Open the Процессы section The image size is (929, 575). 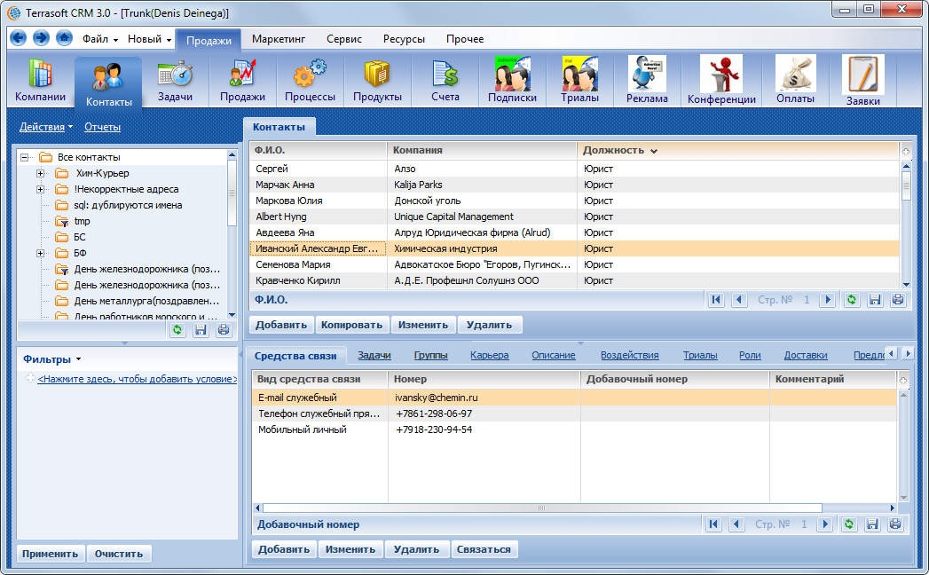coord(310,81)
